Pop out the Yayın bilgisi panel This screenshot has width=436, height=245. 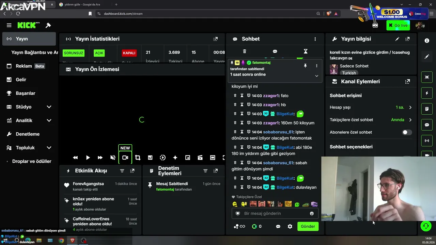407,39
